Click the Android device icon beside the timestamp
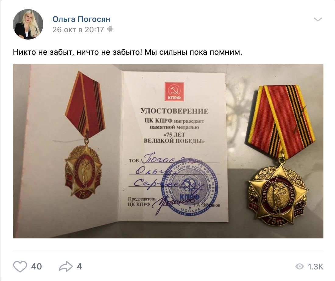The height and width of the screenshot is (281, 335). click(110, 29)
